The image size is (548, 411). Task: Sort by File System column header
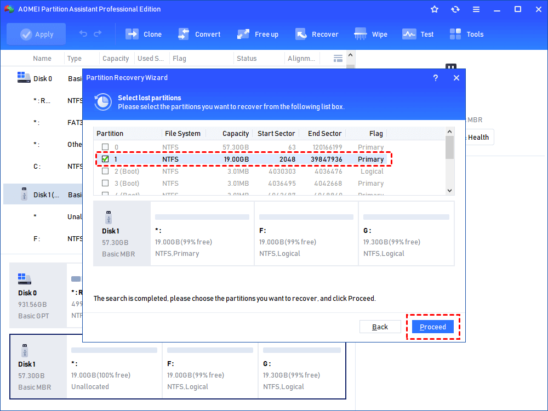[x=183, y=134]
